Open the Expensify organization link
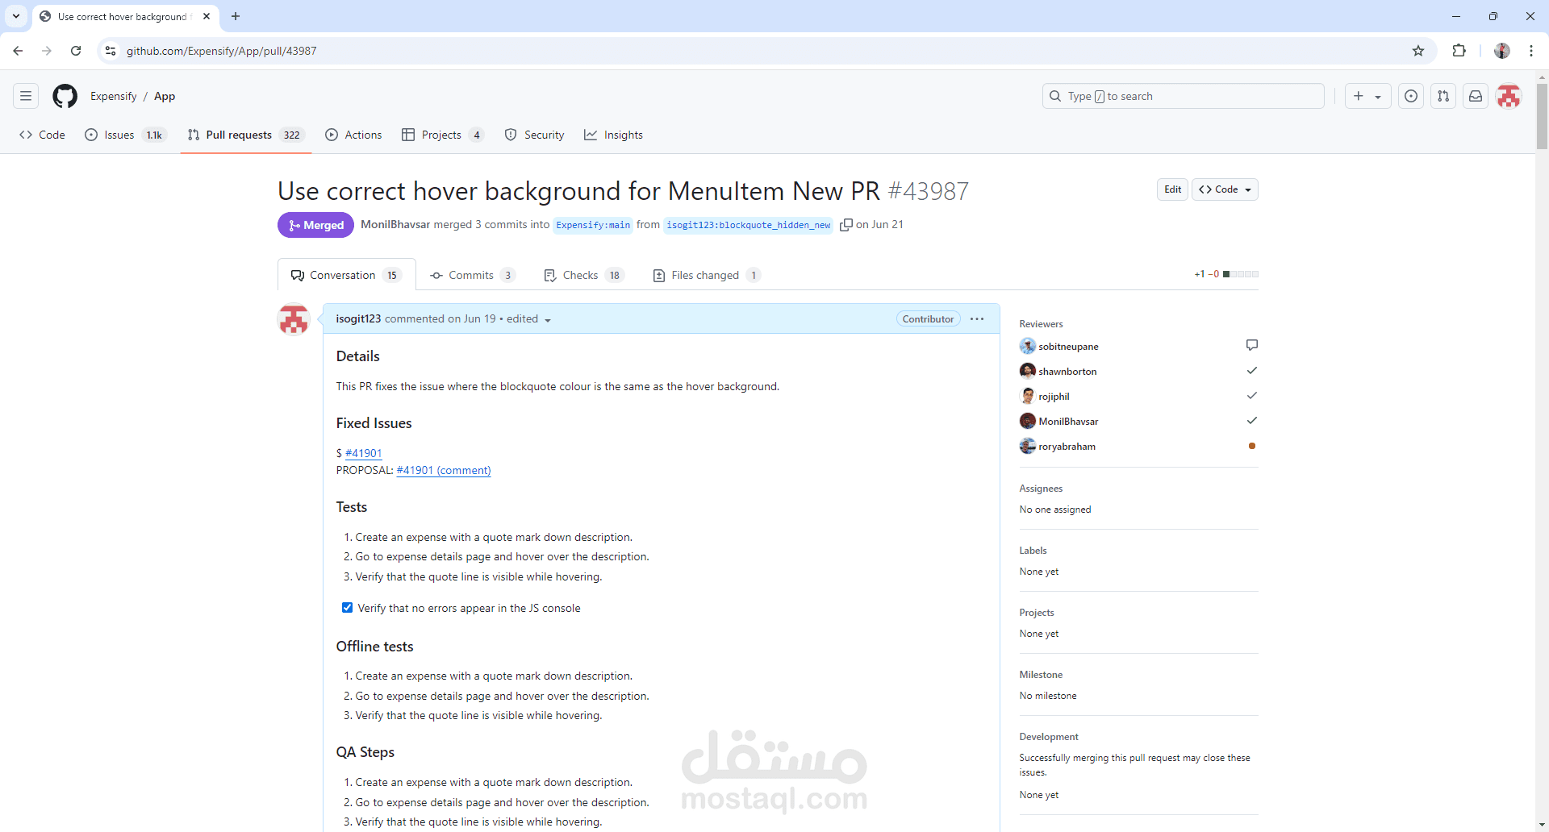Viewport: 1549px width, 832px height. pos(113,96)
